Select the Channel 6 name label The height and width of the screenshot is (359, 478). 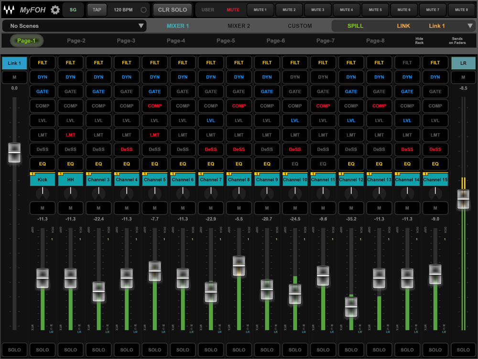point(183,180)
